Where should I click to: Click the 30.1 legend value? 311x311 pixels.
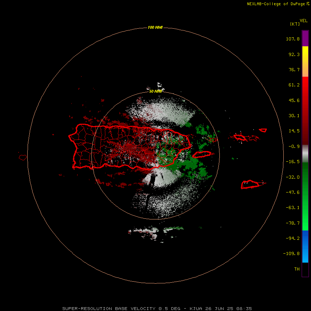pos(294,116)
